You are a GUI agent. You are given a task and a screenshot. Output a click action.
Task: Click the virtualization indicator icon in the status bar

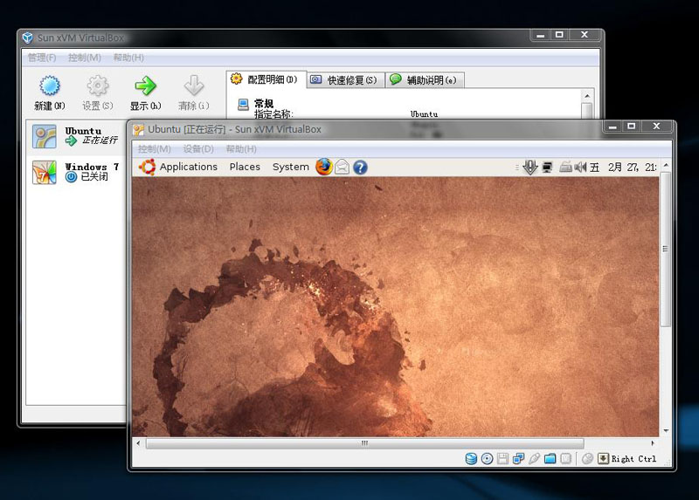tap(565, 459)
